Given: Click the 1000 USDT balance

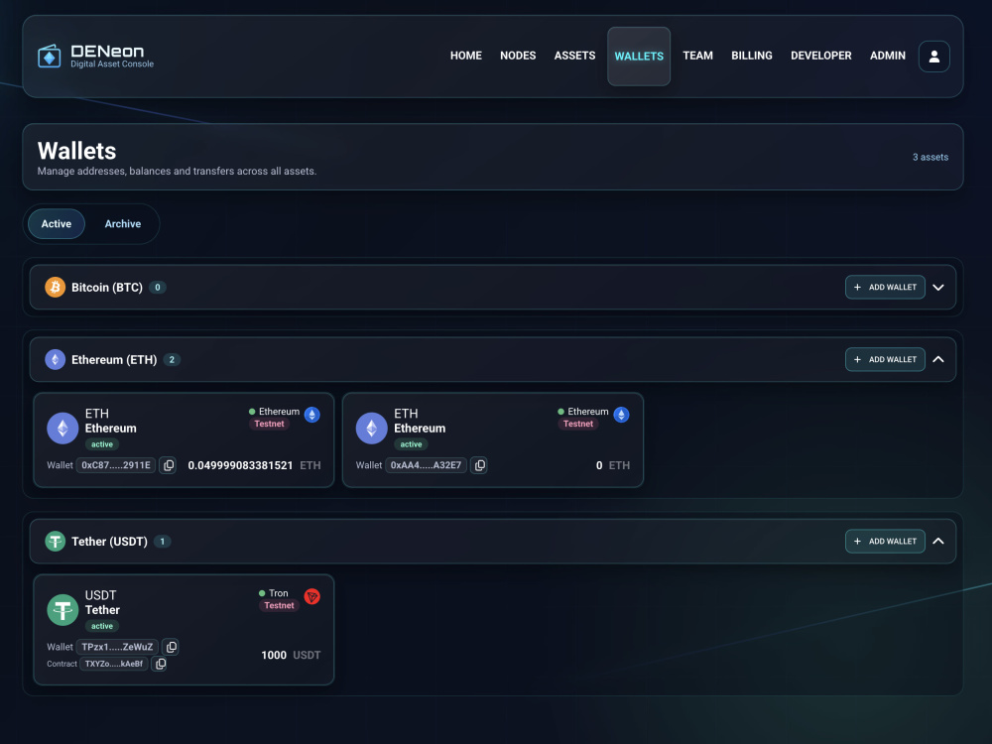Looking at the screenshot, I should (291, 656).
